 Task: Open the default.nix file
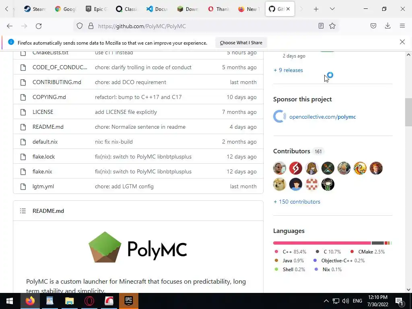pos(45,142)
